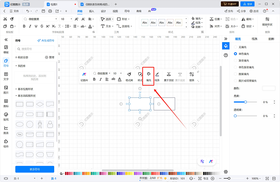
Task: Open the ribbon font name dropdown
Action: [x=56, y=19]
